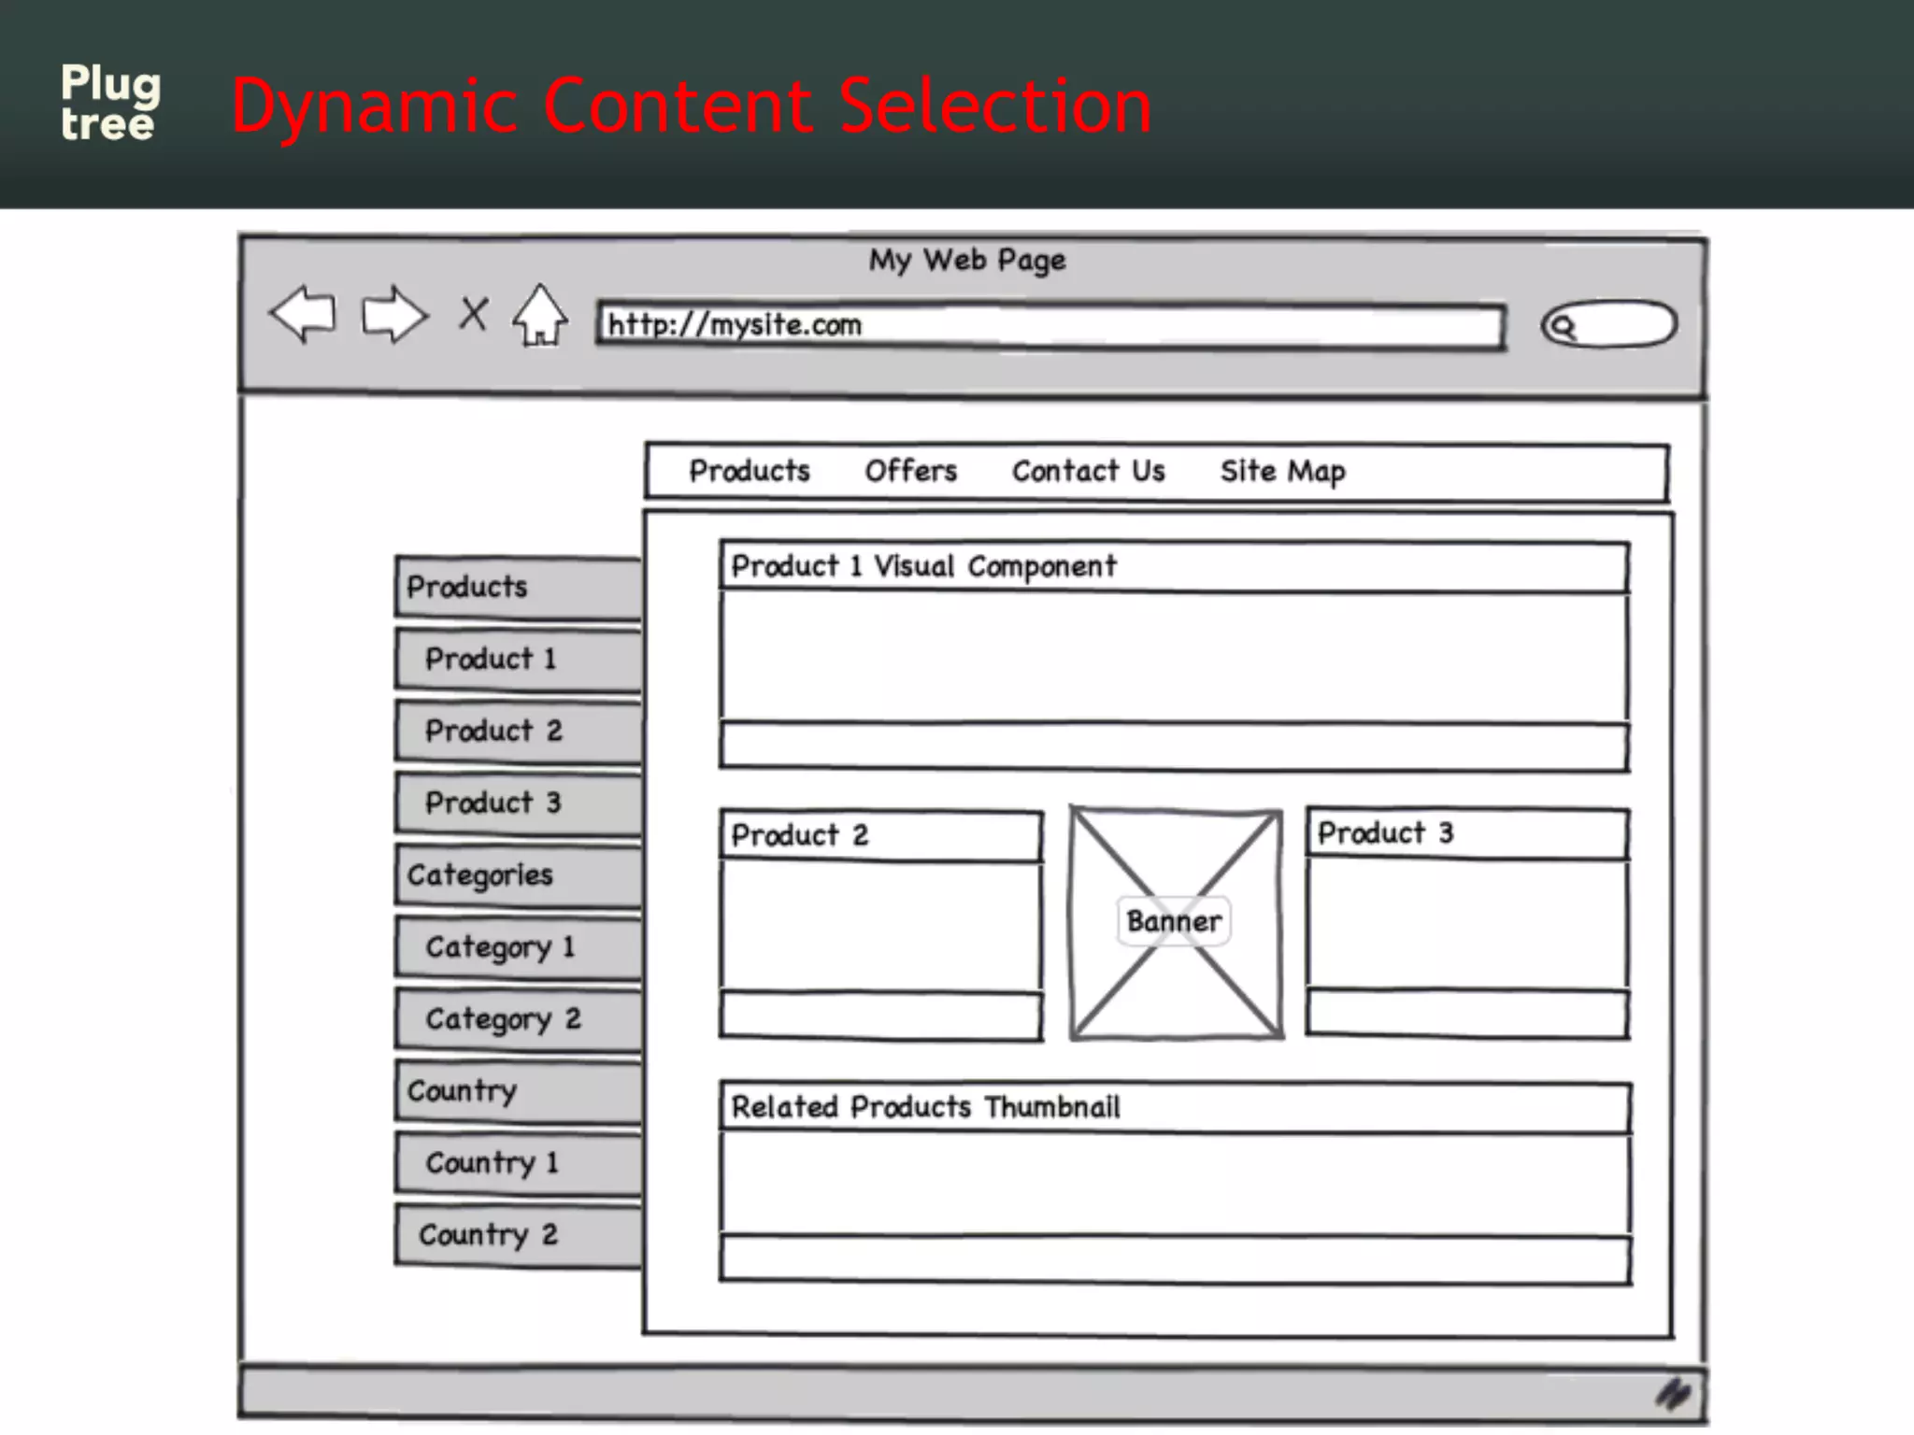Screen dimensions: 1914x1435
Task: Select Product 3 in the sidebar
Action: pyautogui.click(x=519, y=803)
